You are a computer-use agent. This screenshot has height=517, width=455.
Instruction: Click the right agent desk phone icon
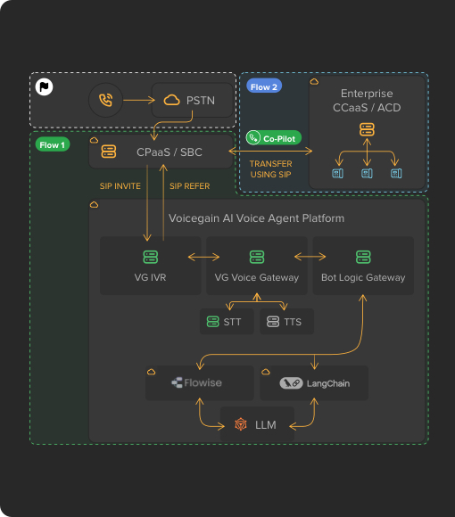tap(396, 173)
